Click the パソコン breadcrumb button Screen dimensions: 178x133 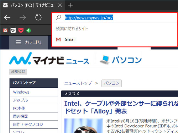111,83
